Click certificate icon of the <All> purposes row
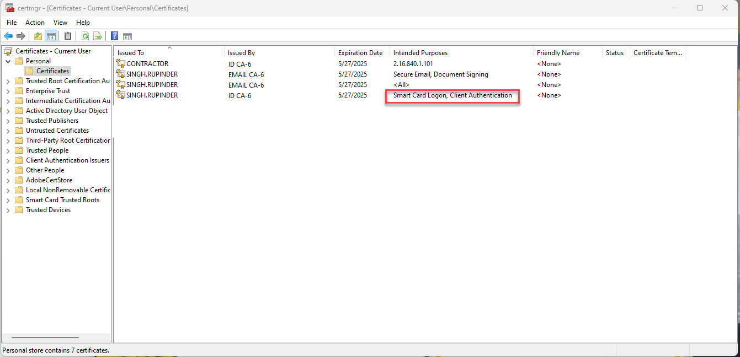Screen dimensions: 740x357 (x=121, y=85)
